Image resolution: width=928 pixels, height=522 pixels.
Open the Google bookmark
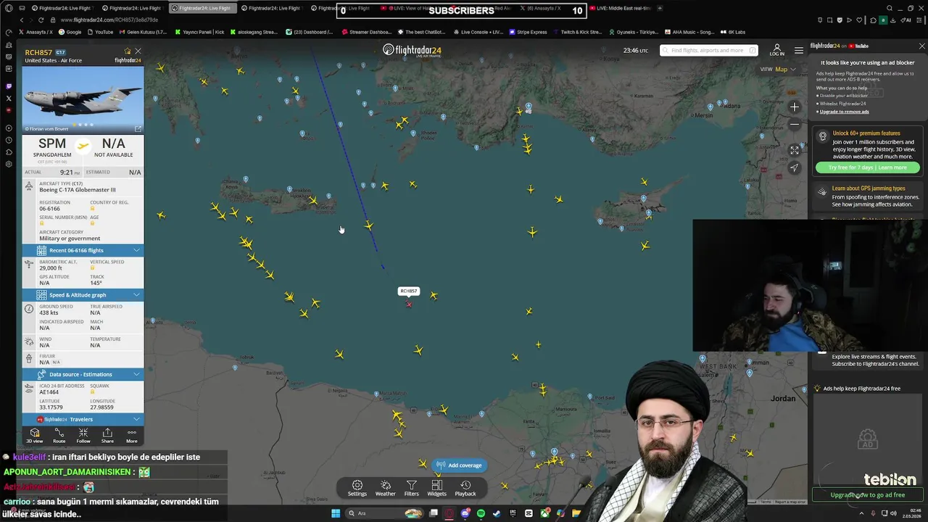point(70,32)
